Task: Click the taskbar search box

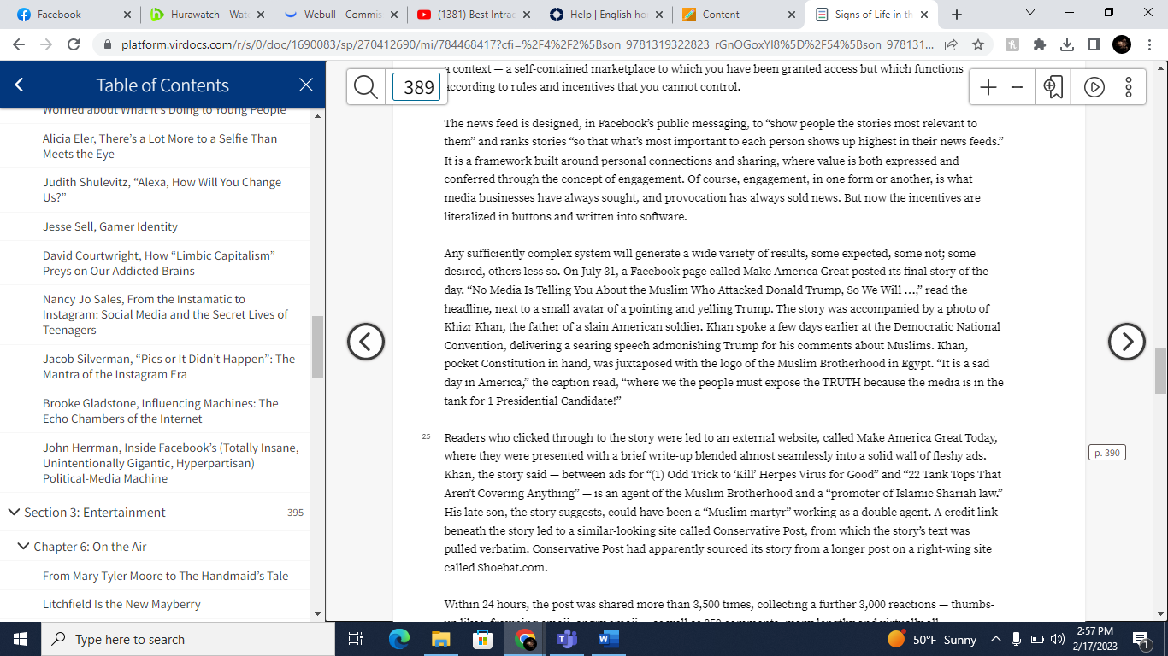Action: coord(188,639)
